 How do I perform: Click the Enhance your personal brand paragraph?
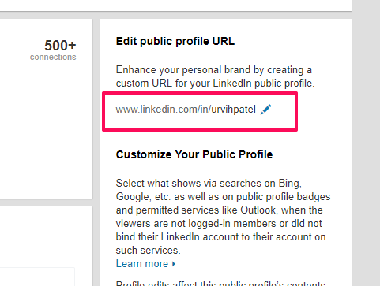[215, 76]
